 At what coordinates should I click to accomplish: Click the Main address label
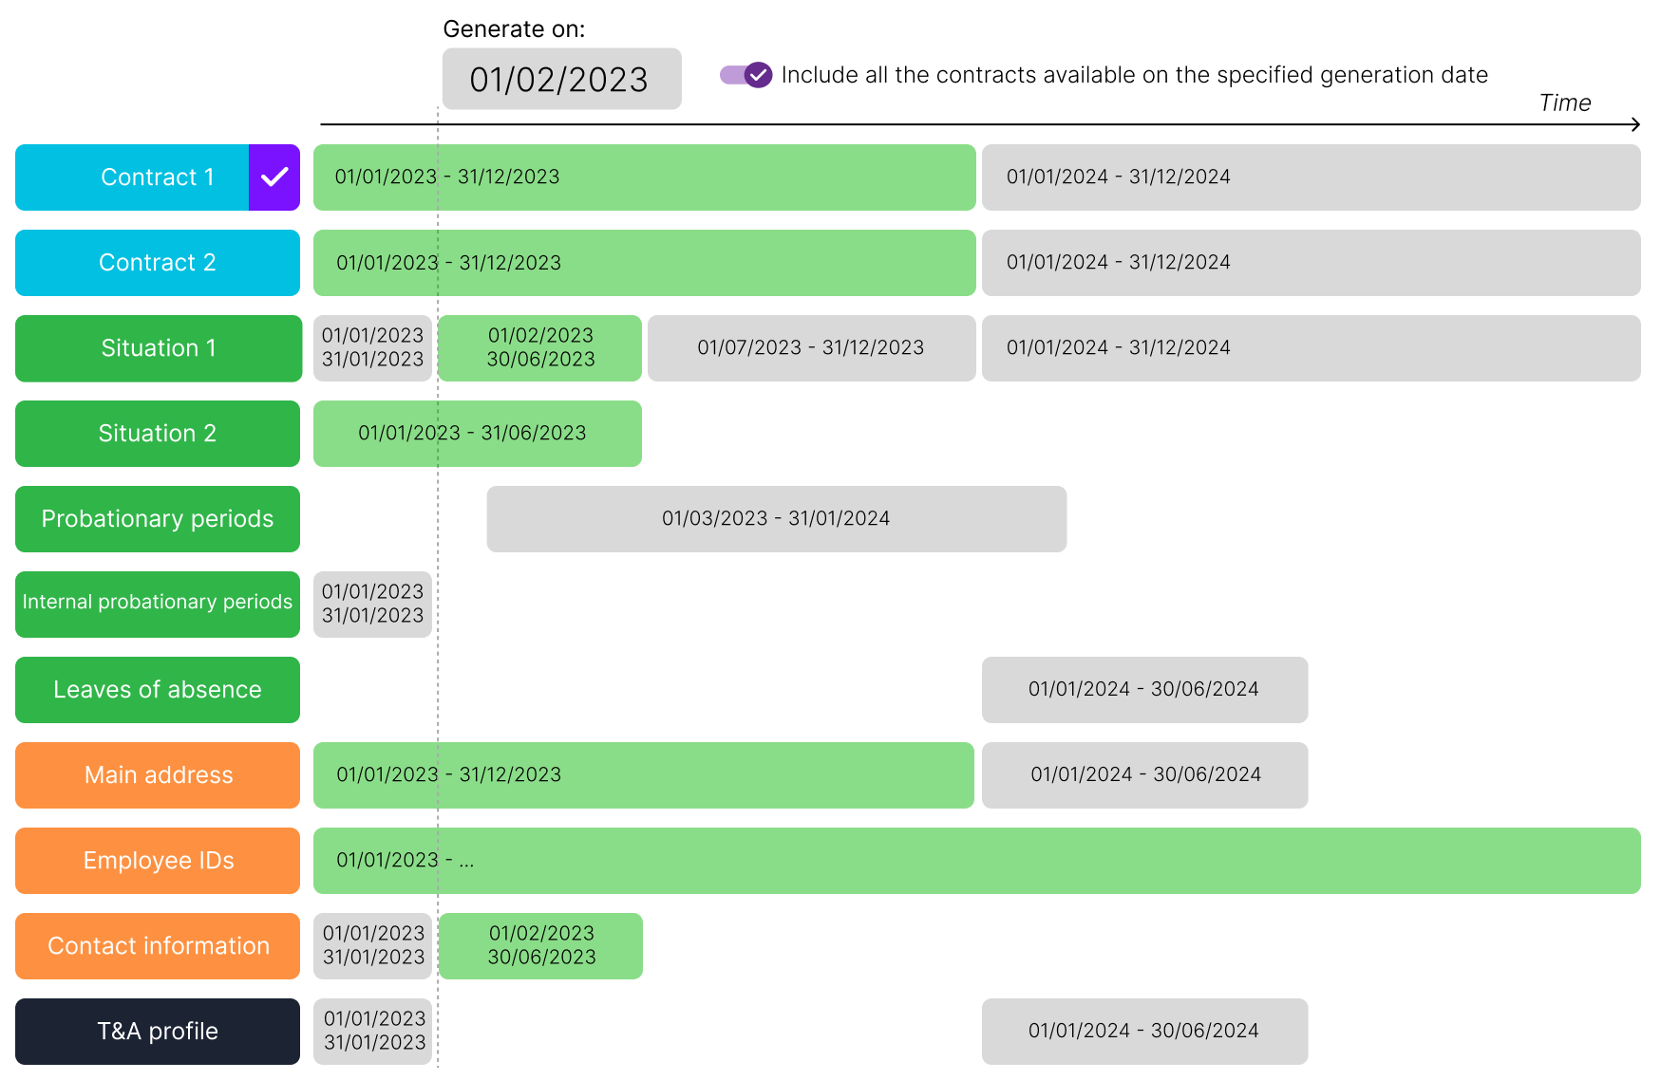pos(158,775)
